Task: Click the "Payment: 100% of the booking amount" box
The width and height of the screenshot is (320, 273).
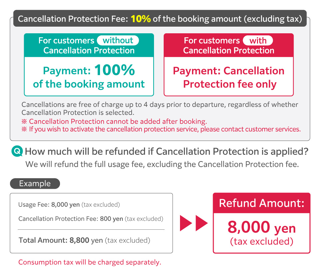Action: 89,77
